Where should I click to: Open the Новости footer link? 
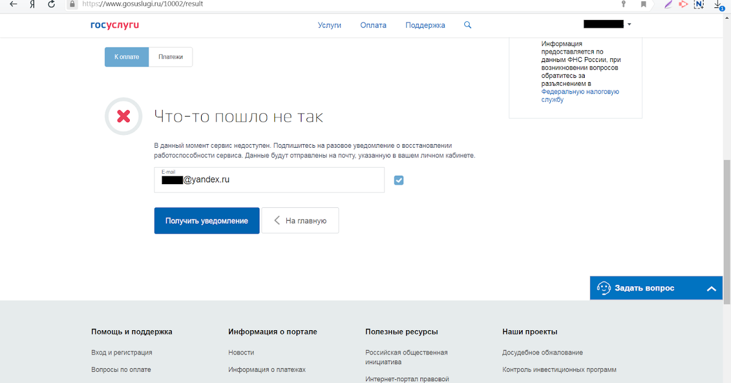241,353
